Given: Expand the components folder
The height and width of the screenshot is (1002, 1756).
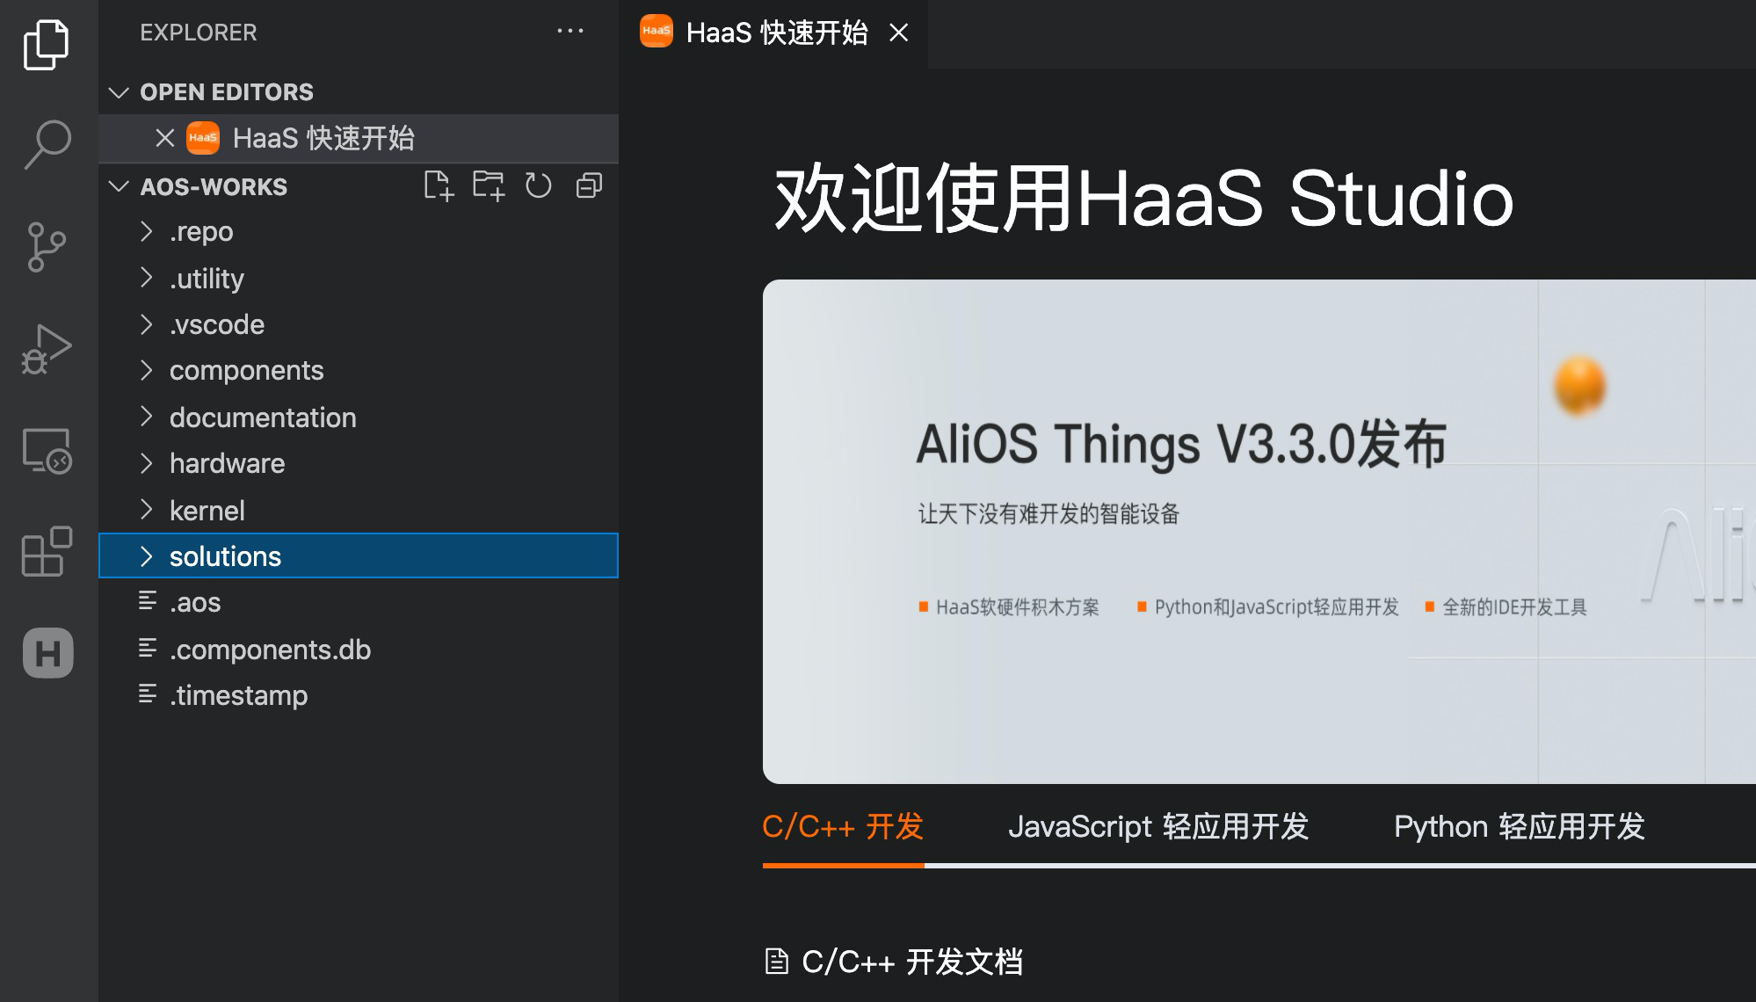Looking at the screenshot, I should pos(246,371).
